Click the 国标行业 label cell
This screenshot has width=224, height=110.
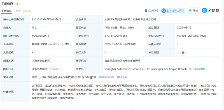tap(16, 69)
